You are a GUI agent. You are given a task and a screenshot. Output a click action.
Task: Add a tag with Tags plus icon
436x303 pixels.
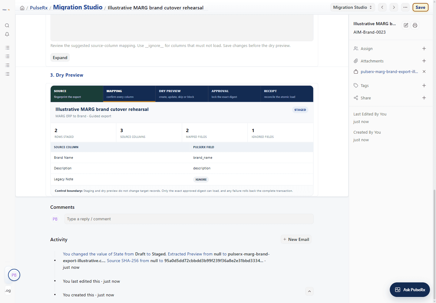click(424, 85)
